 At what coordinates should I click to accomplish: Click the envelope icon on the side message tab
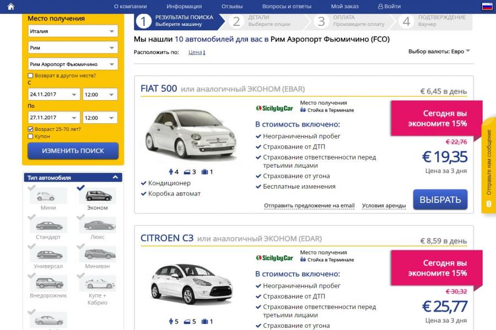click(x=489, y=204)
